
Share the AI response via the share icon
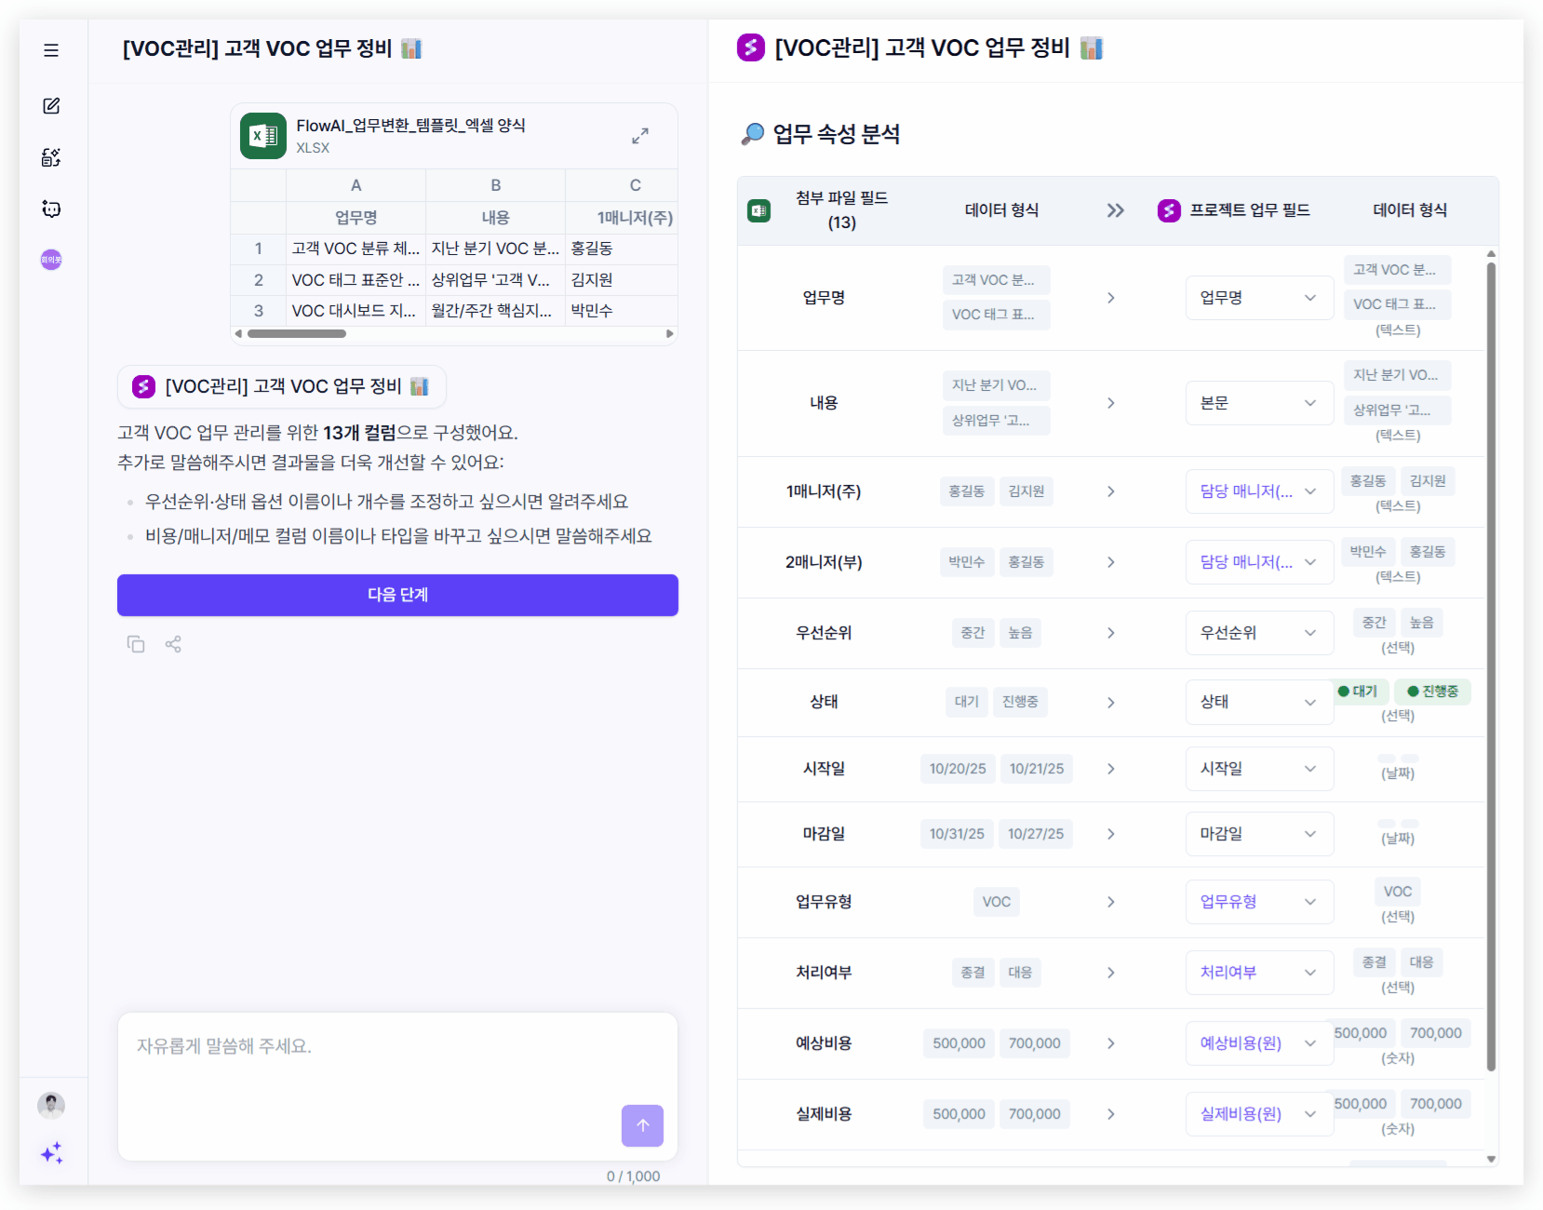tap(173, 643)
